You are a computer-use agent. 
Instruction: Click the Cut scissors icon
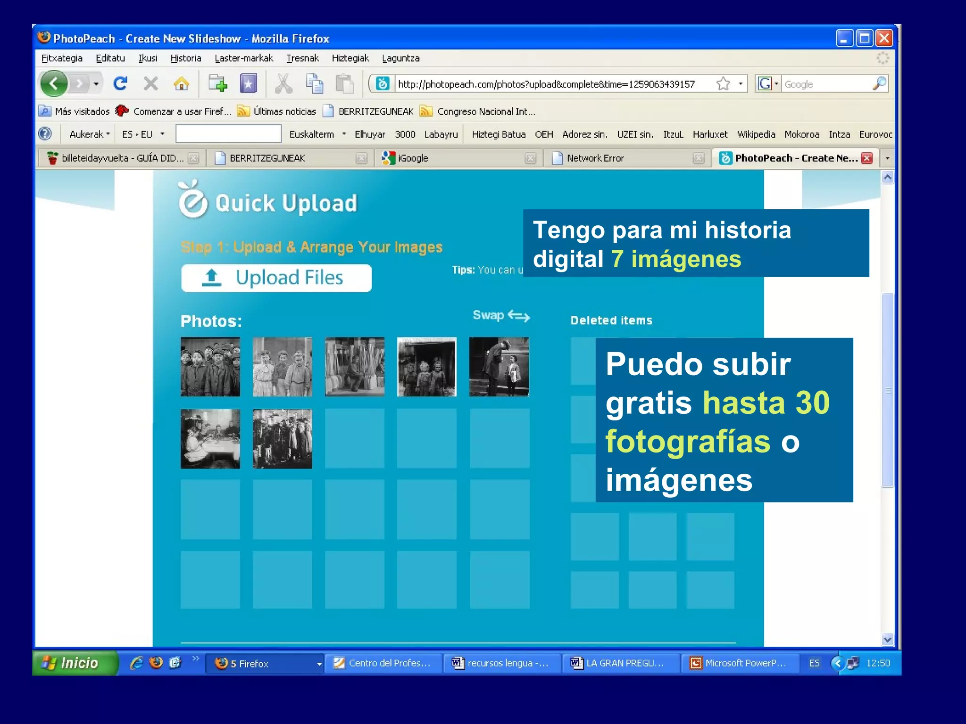[283, 84]
